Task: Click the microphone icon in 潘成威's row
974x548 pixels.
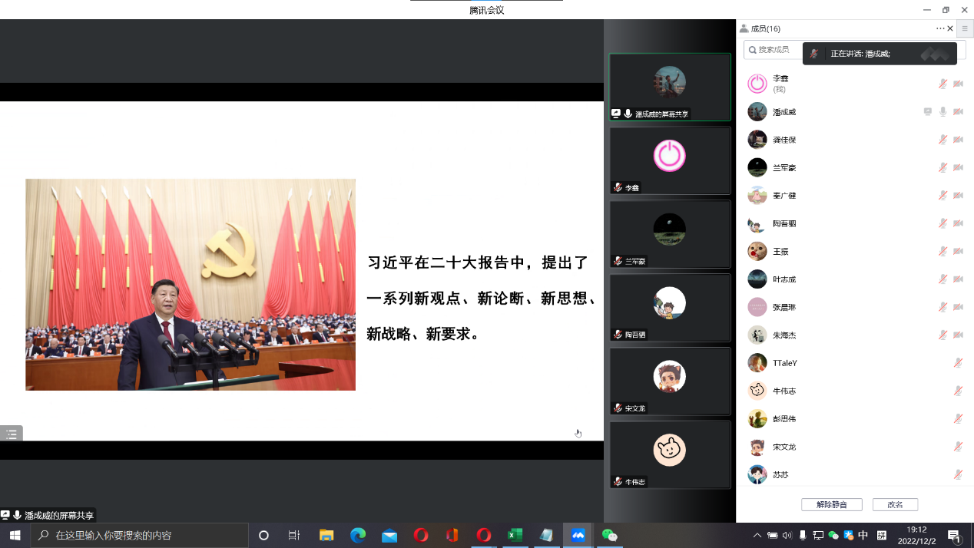Action: (x=943, y=112)
